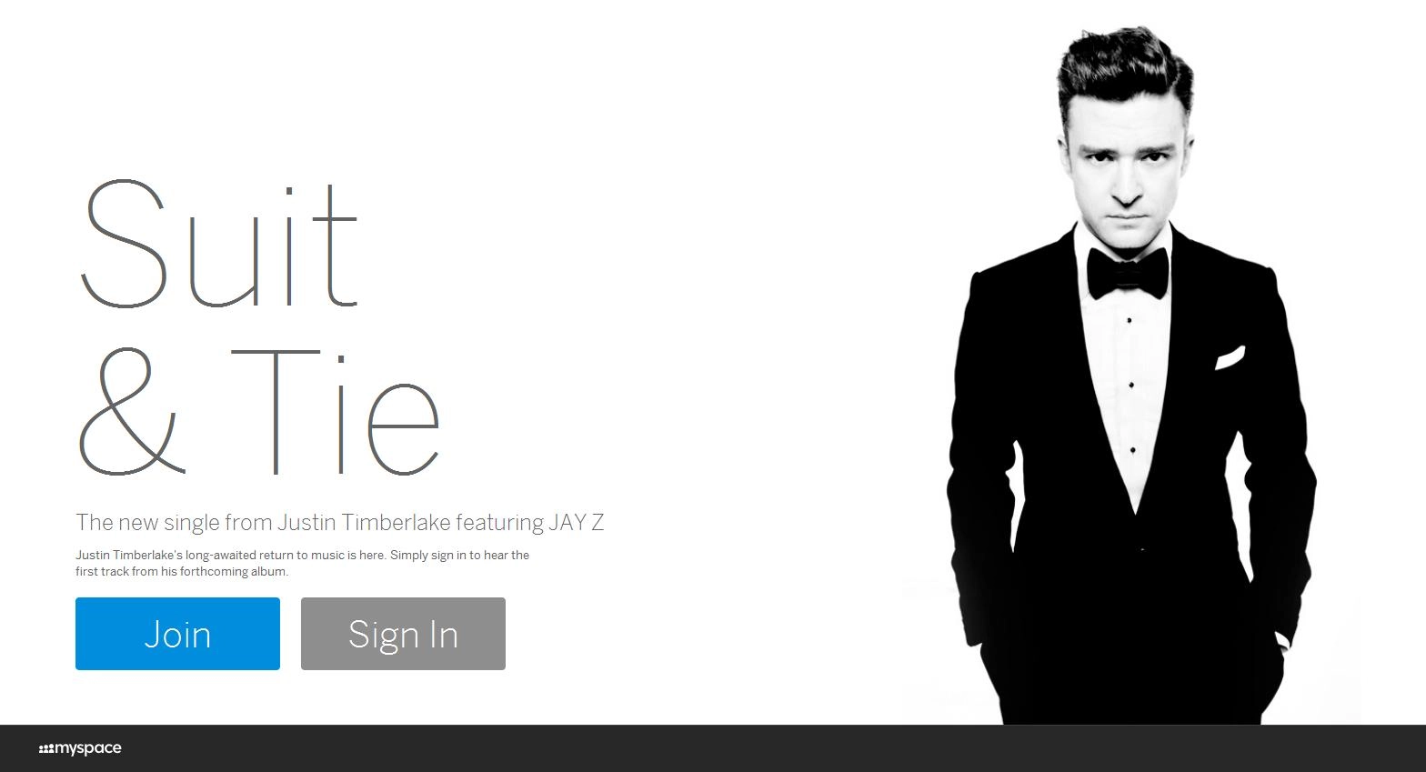Open the gray Sign In button
The image size is (1426, 772).
[x=403, y=634]
